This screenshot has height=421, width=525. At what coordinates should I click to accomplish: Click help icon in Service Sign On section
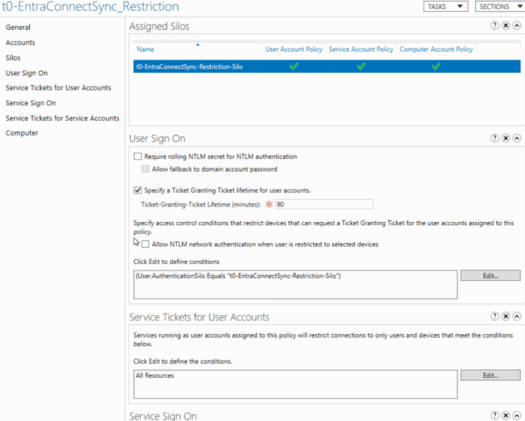495,415
